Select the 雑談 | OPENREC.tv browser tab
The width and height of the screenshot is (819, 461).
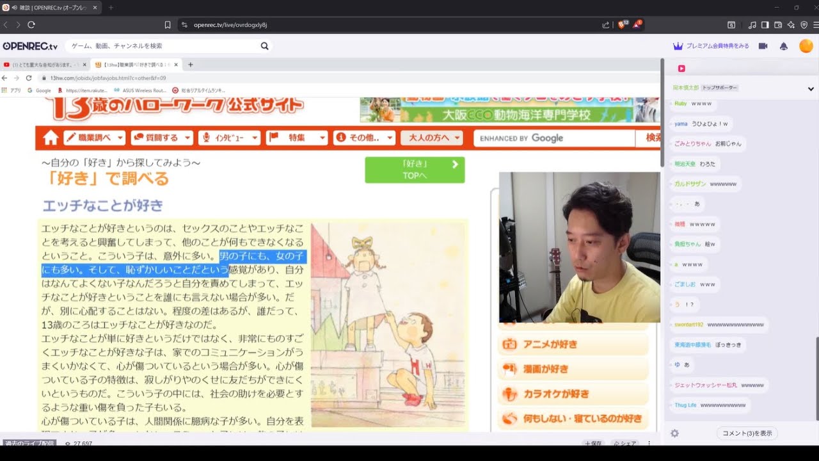pyautogui.click(x=50, y=8)
